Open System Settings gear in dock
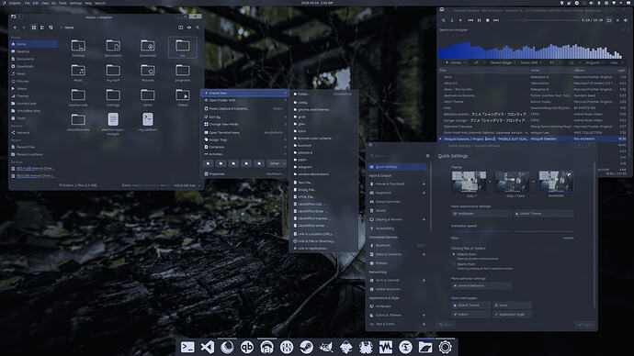Screen dimensions: 634x356 click(x=445, y=347)
